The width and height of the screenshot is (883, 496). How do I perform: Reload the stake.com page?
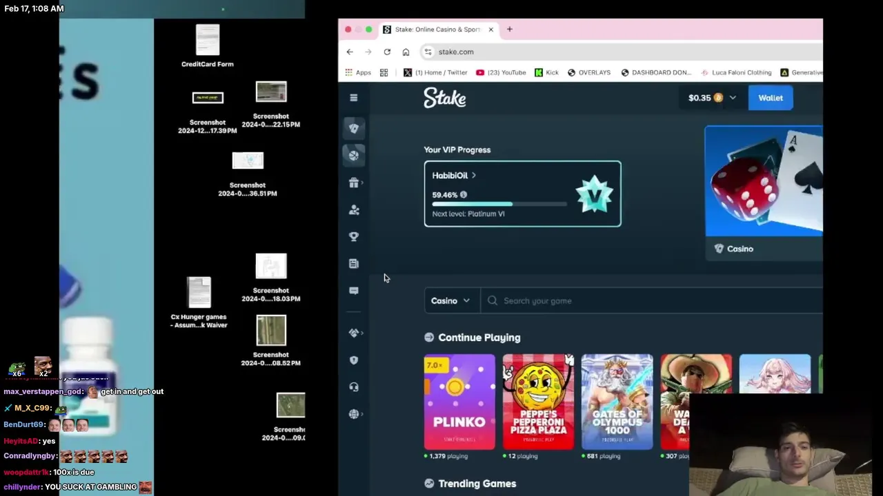click(x=387, y=52)
